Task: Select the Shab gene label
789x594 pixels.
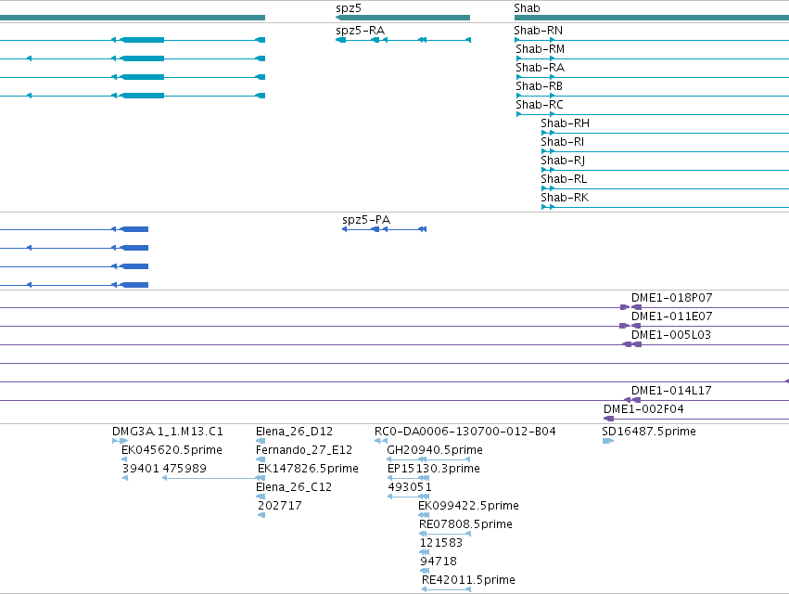Action: coord(527,8)
